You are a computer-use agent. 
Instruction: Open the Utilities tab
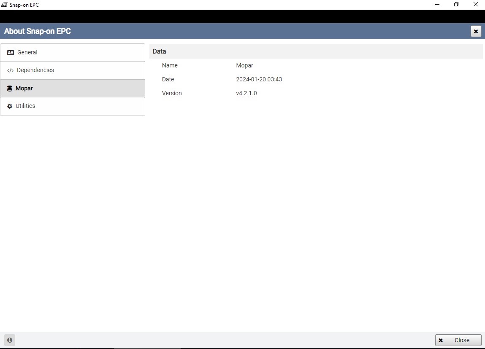click(72, 106)
